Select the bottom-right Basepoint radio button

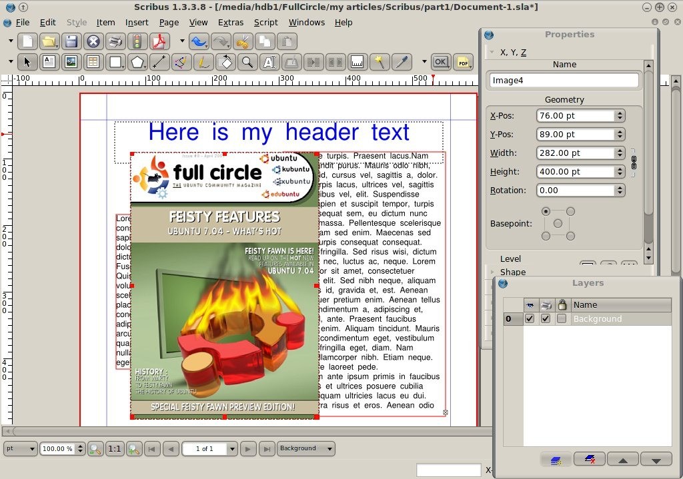[570, 236]
